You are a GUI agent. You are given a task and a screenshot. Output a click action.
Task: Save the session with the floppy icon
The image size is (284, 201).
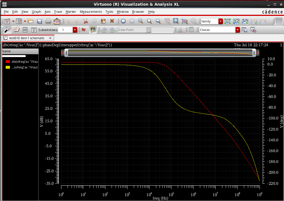point(39,21)
